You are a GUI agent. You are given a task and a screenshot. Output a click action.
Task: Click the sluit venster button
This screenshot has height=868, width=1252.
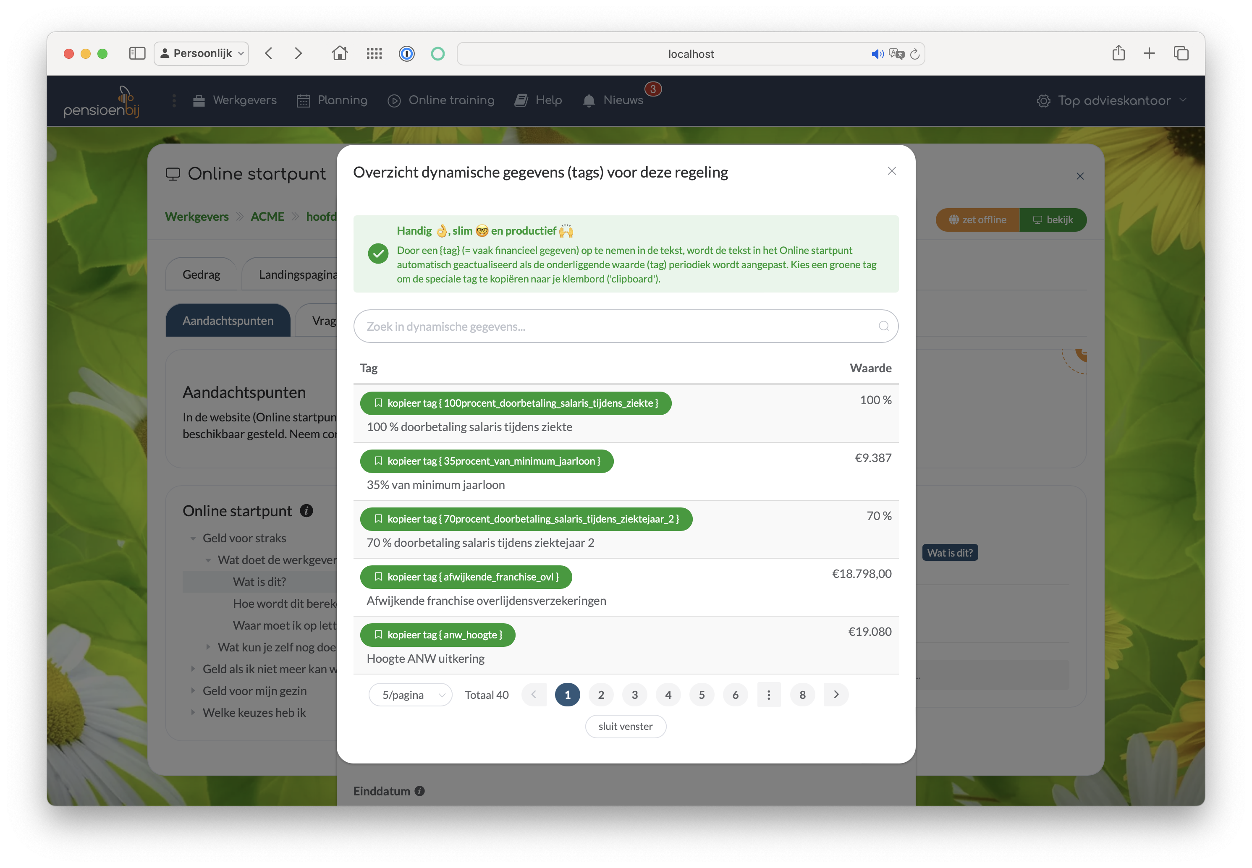626,726
